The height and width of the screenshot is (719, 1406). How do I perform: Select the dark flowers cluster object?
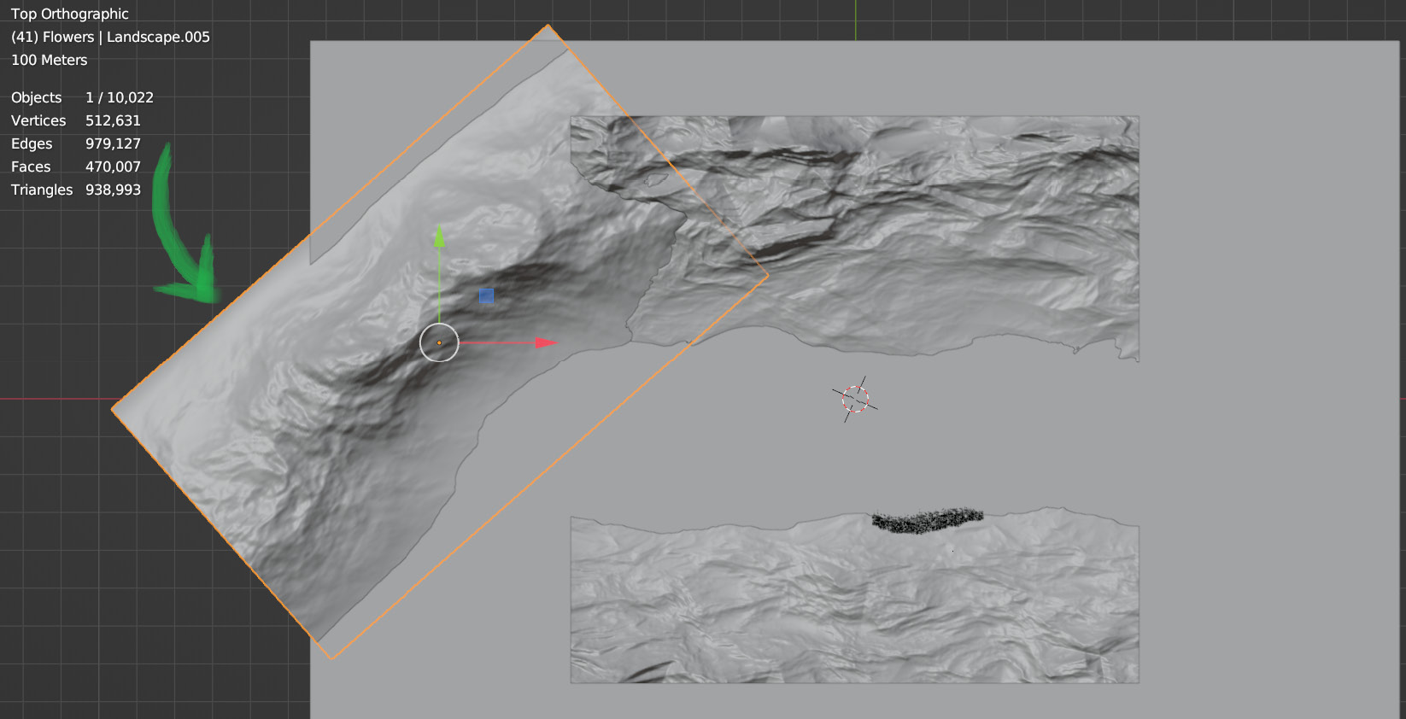tap(928, 520)
